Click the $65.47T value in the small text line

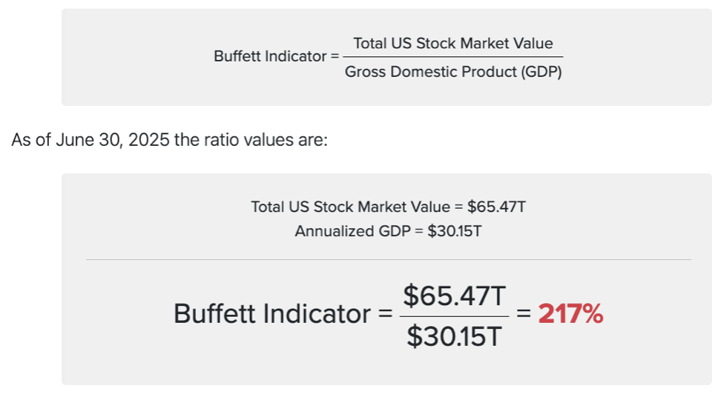(496, 207)
